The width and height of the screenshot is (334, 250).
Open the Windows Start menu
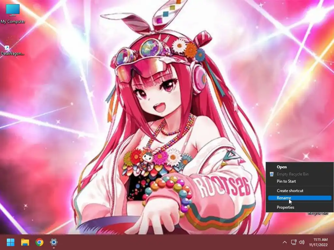coord(11,242)
